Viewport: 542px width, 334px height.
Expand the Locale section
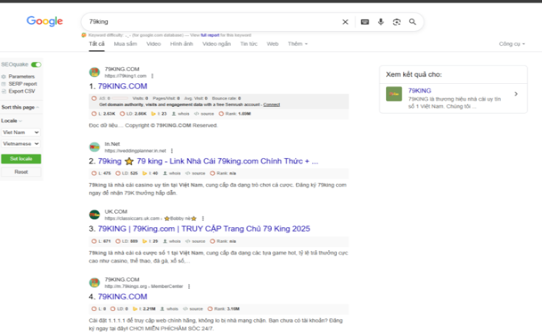click(x=12, y=121)
